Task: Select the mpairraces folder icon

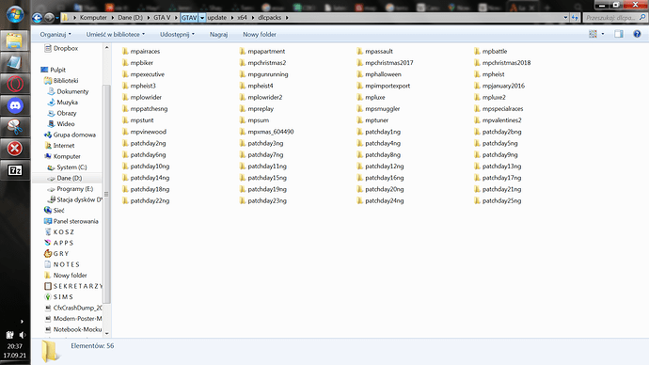Action: tap(125, 52)
